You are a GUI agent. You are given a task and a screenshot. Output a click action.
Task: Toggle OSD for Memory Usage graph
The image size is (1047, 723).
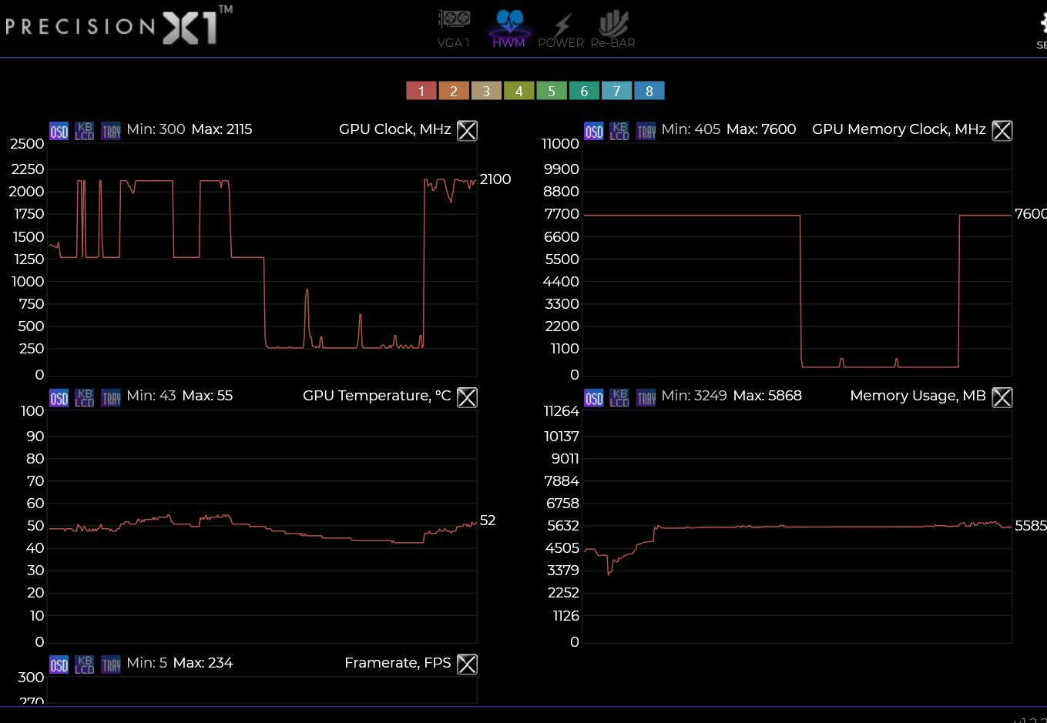click(594, 397)
